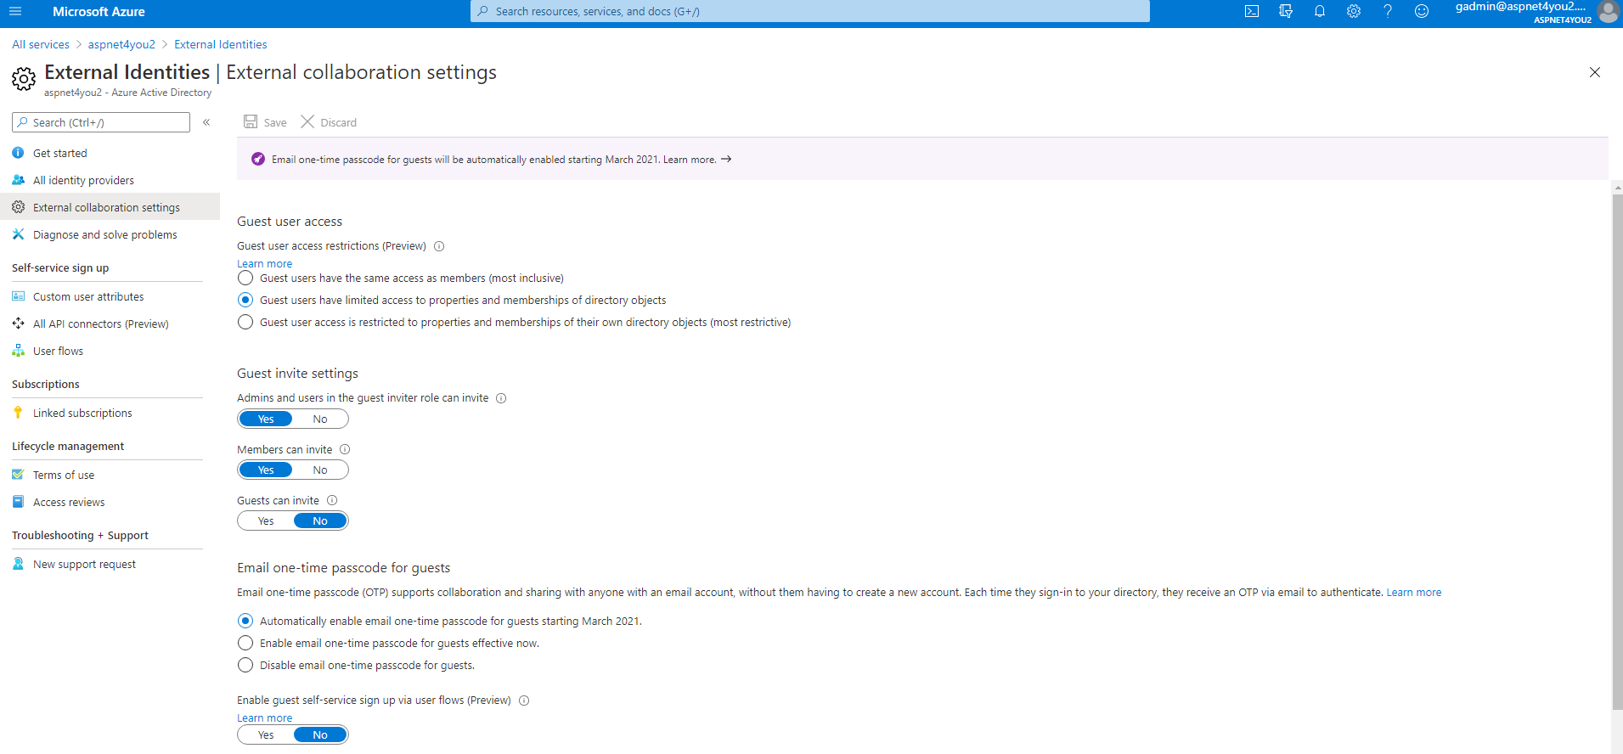Open the portal hamburger menu
This screenshot has width=1623, height=754.
(x=15, y=12)
